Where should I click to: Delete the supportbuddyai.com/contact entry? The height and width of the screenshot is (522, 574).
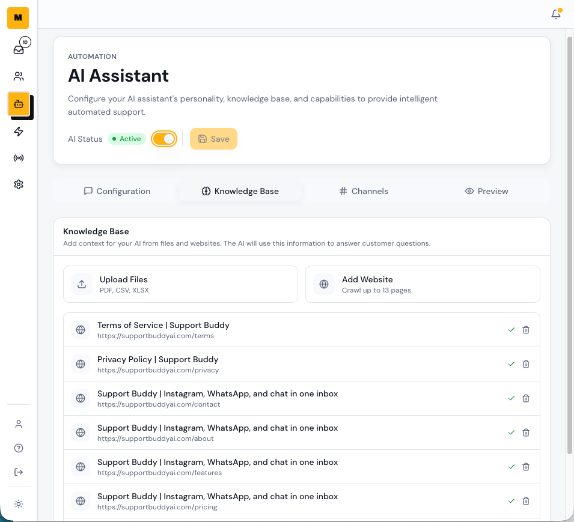click(526, 398)
